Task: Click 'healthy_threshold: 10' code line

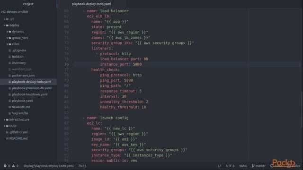Action: tap(123, 107)
